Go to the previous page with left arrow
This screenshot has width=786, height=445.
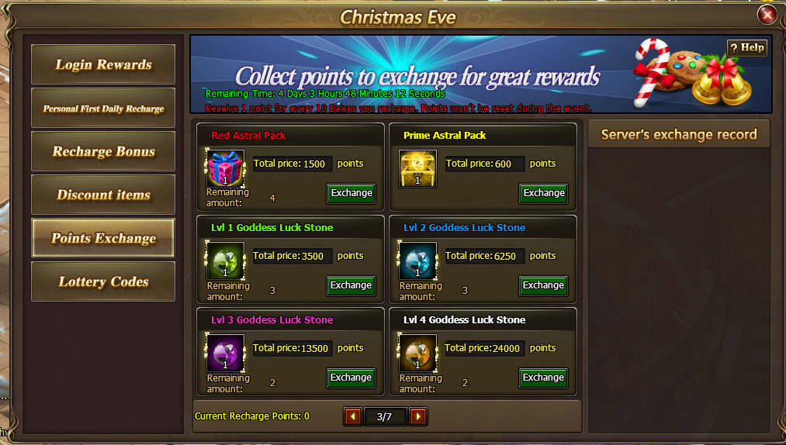353,416
